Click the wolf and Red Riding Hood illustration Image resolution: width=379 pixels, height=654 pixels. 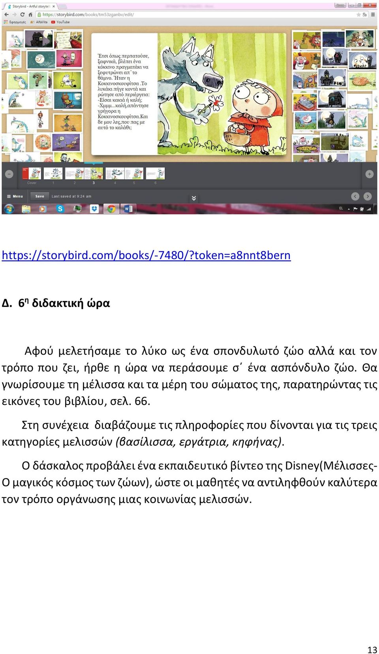coord(222,94)
